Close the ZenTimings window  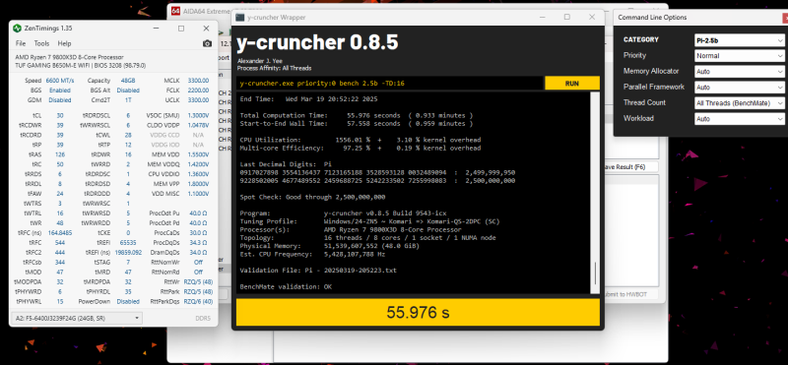[x=206, y=29]
